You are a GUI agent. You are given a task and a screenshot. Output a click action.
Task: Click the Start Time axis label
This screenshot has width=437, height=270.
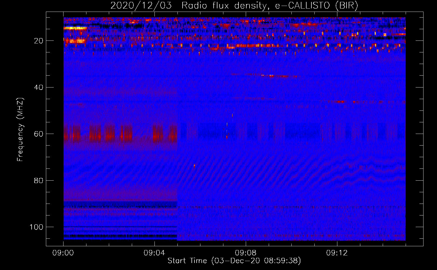[234, 261]
